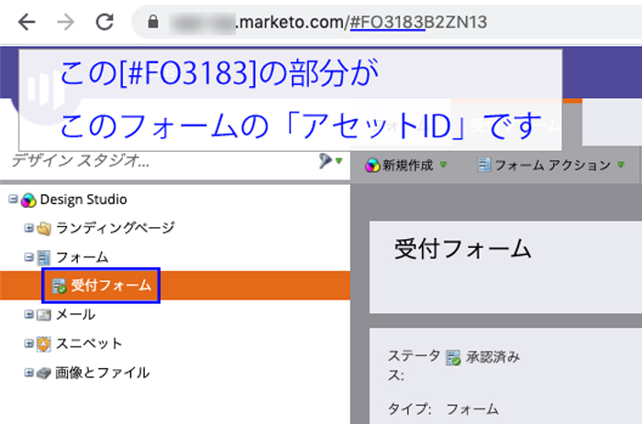Expand the 画像とファイル tree node
The image size is (642, 424).
29,373
